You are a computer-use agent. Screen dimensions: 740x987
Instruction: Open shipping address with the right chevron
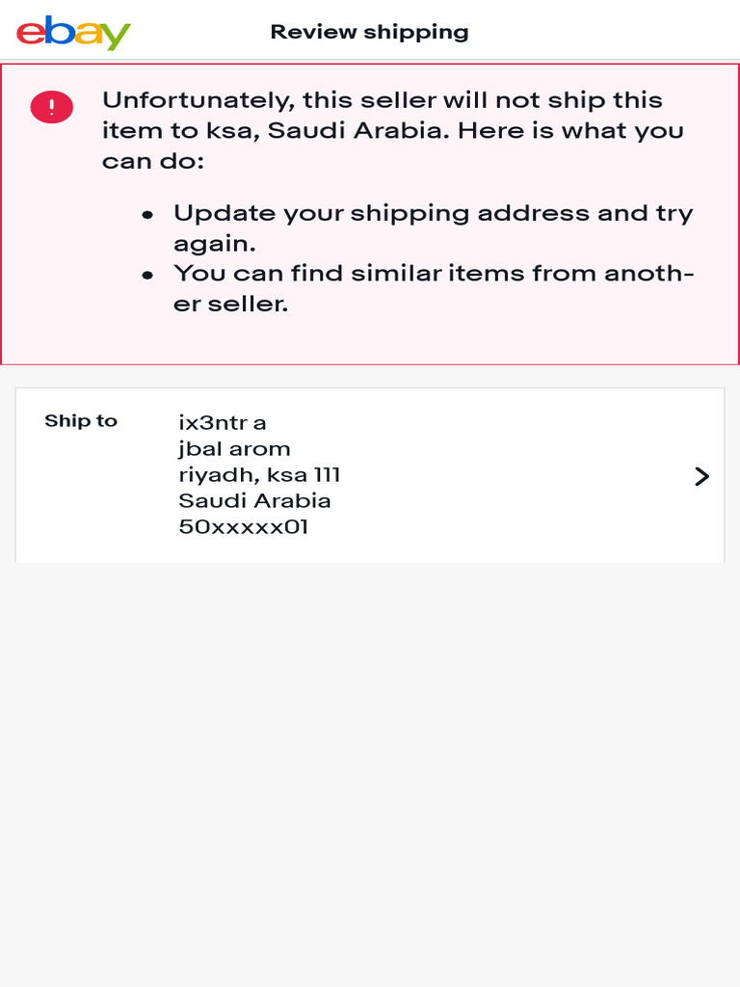point(701,476)
